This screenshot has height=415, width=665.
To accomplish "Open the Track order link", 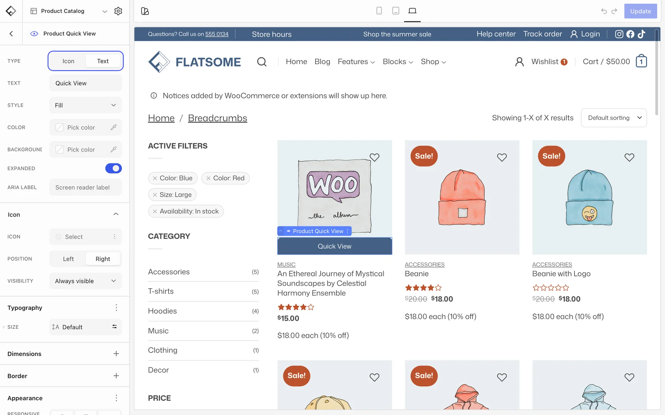I will pyautogui.click(x=542, y=34).
